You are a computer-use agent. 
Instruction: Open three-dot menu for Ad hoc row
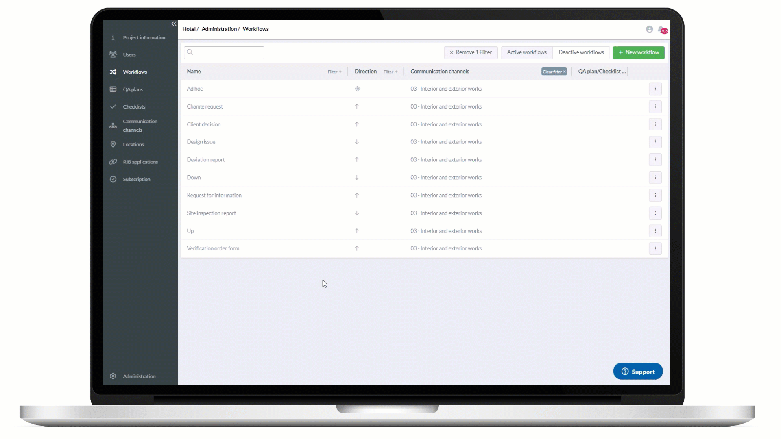pyautogui.click(x=655, y=89)
